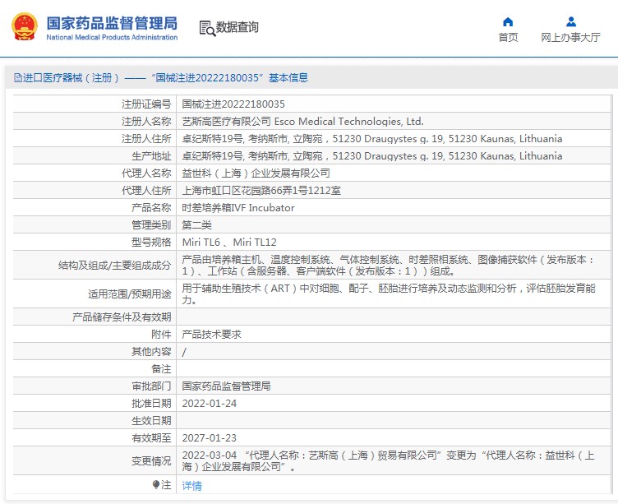Go to 首页 text link
Viewport: 618px width, 504px height.
pyautogui.click(x=508, y=38)
